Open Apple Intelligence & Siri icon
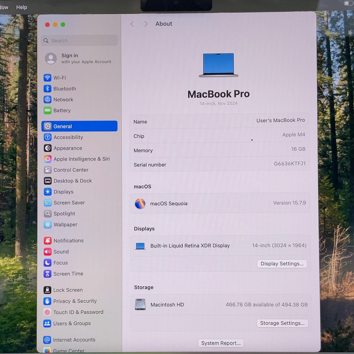The width and height of the screenshot is (354, 354). (x=47, y=159)
